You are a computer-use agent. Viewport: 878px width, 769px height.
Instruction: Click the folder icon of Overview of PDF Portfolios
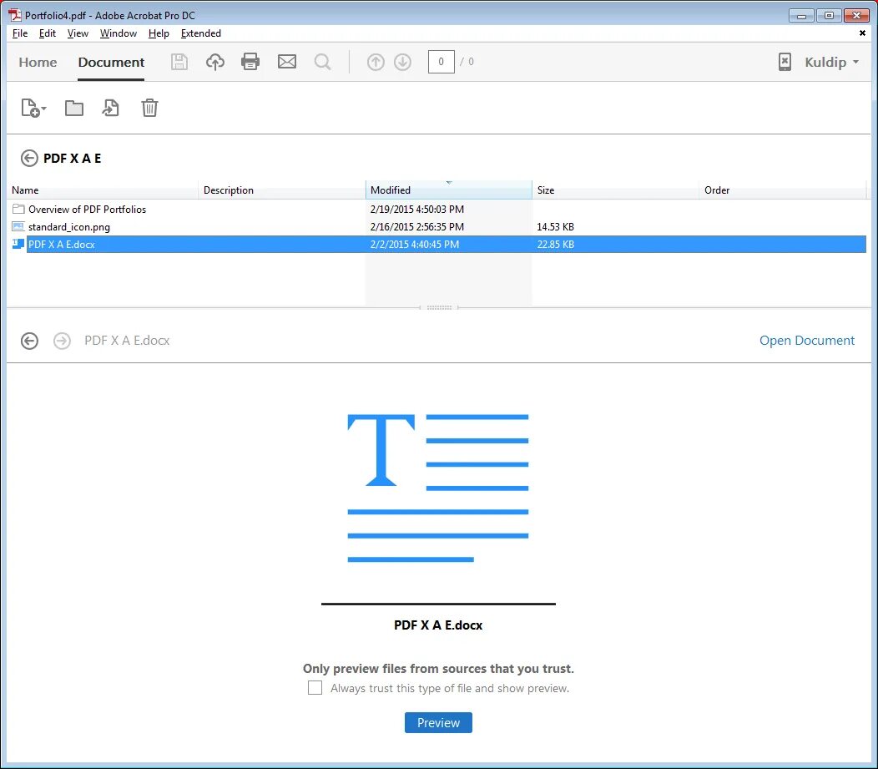tap(18, 209)
